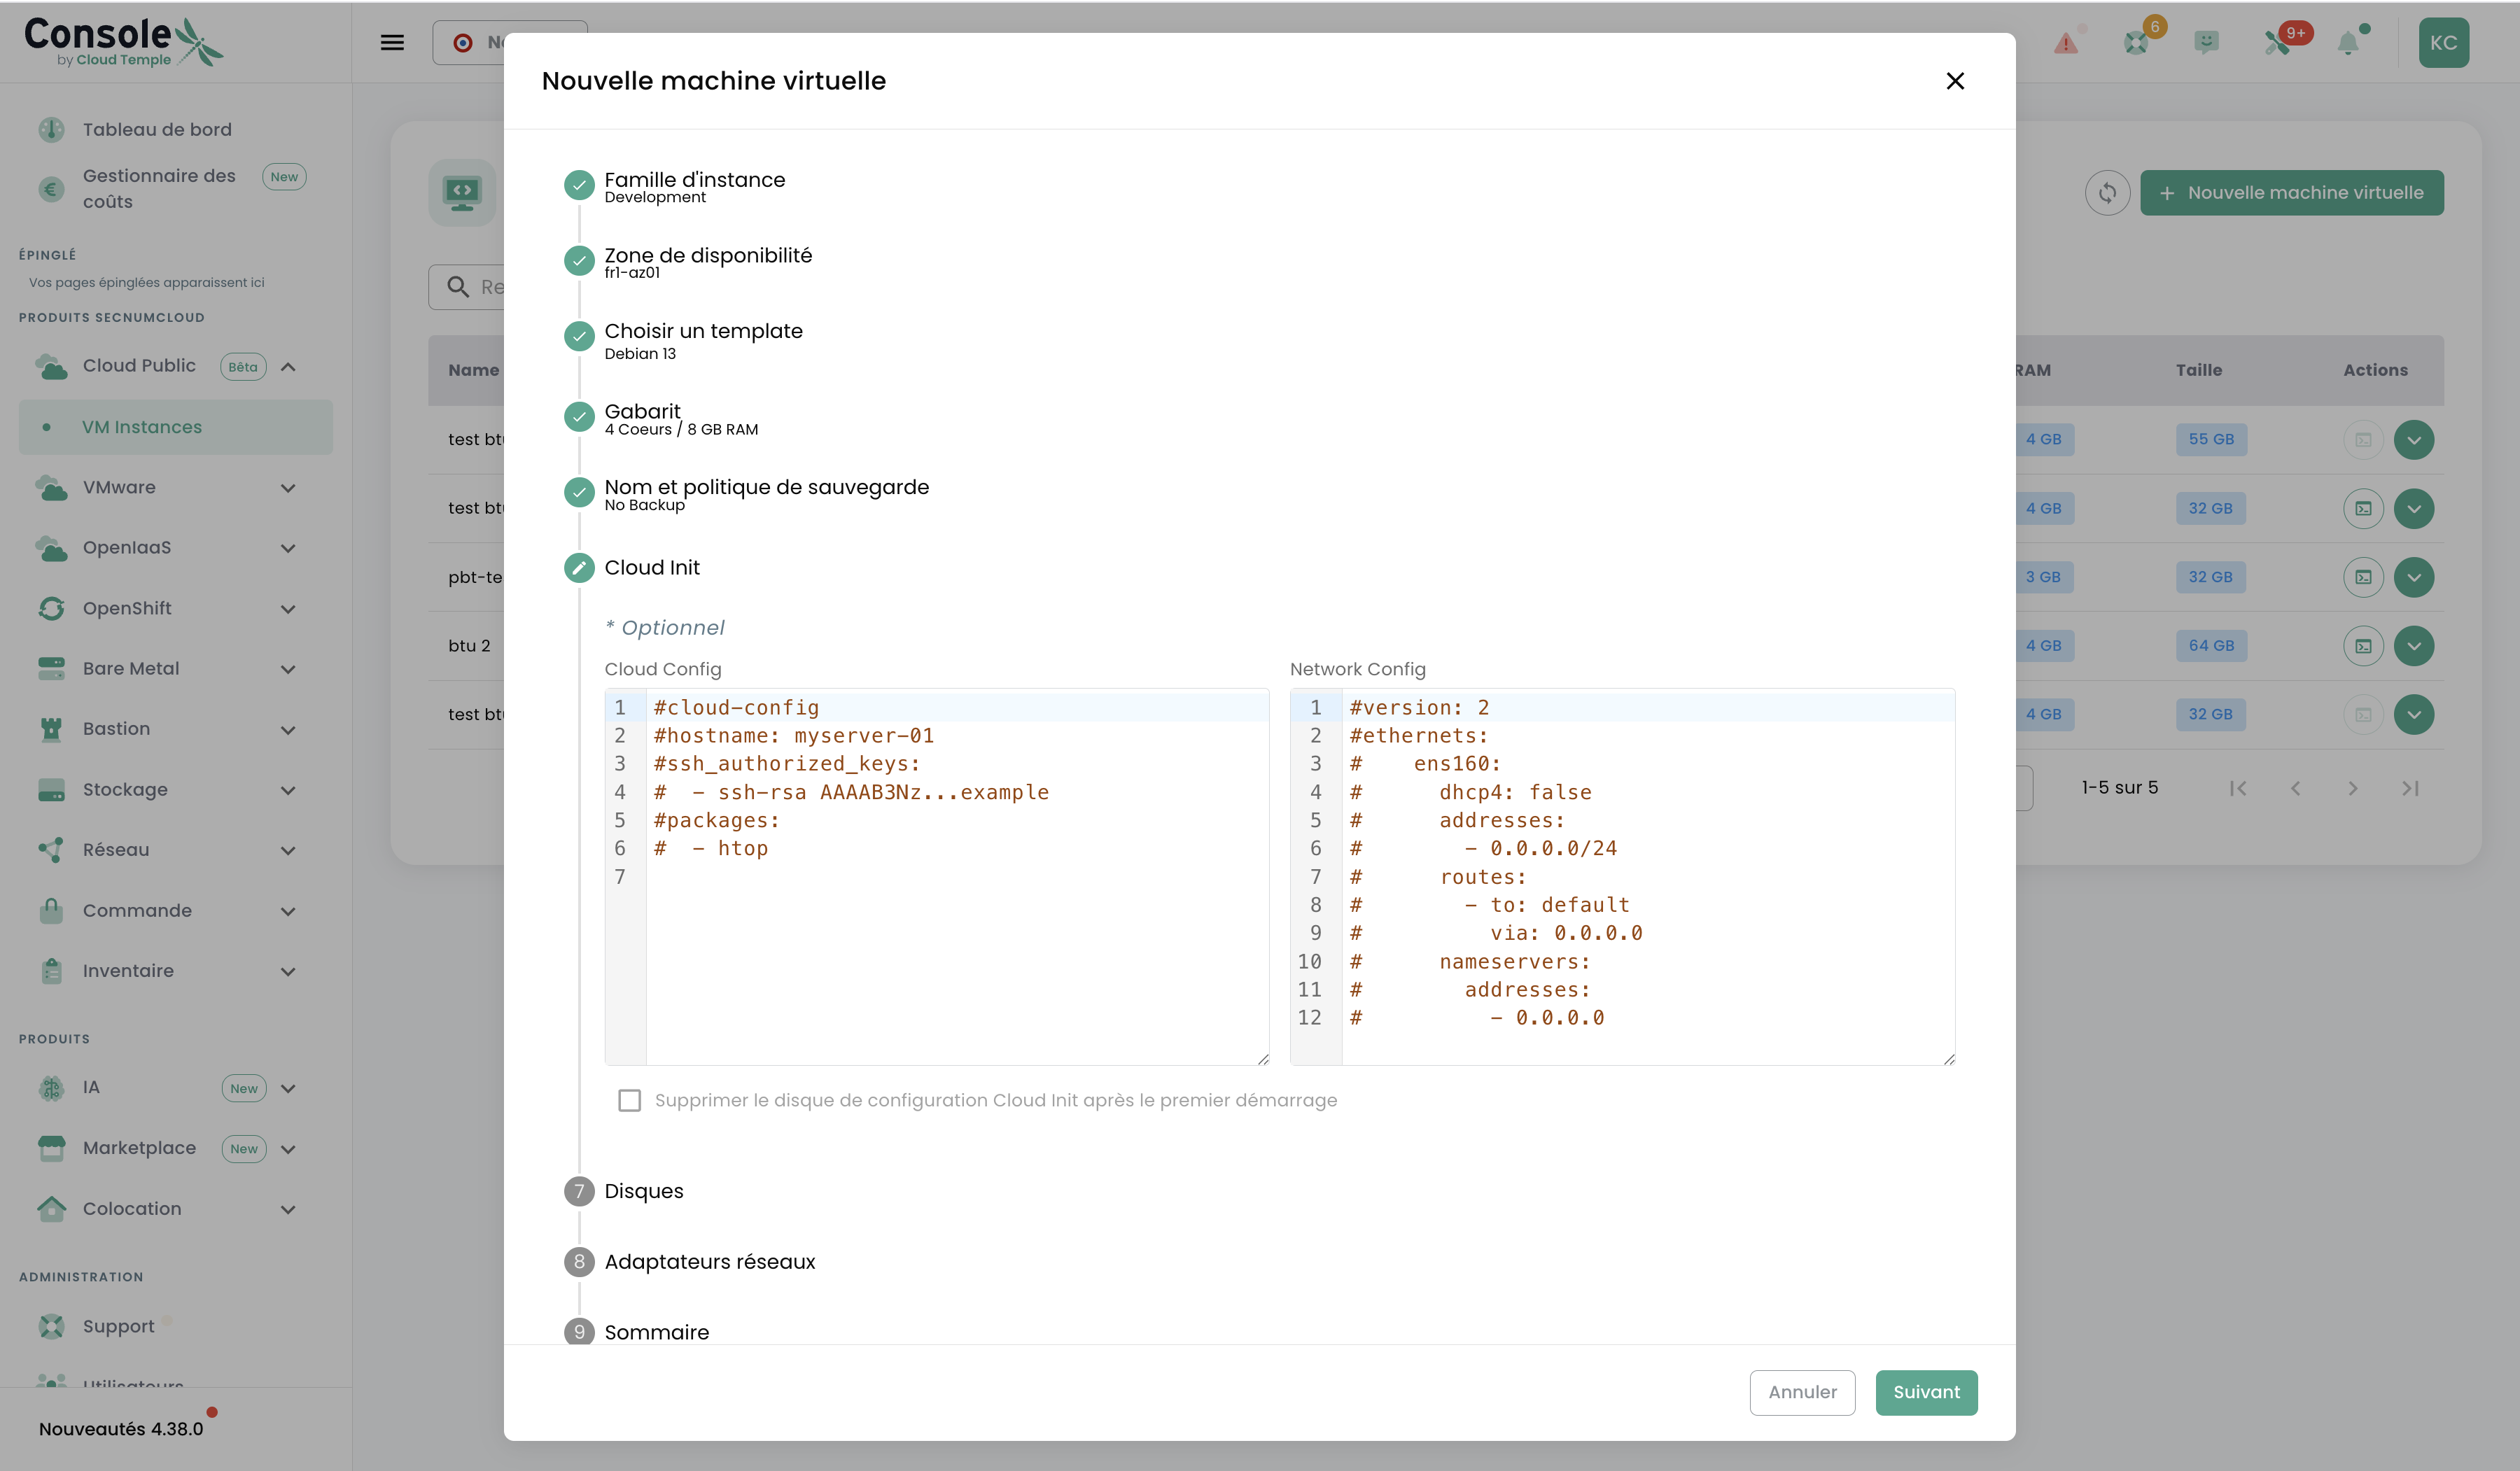Open Tableau de bord in sidebar

156,129
